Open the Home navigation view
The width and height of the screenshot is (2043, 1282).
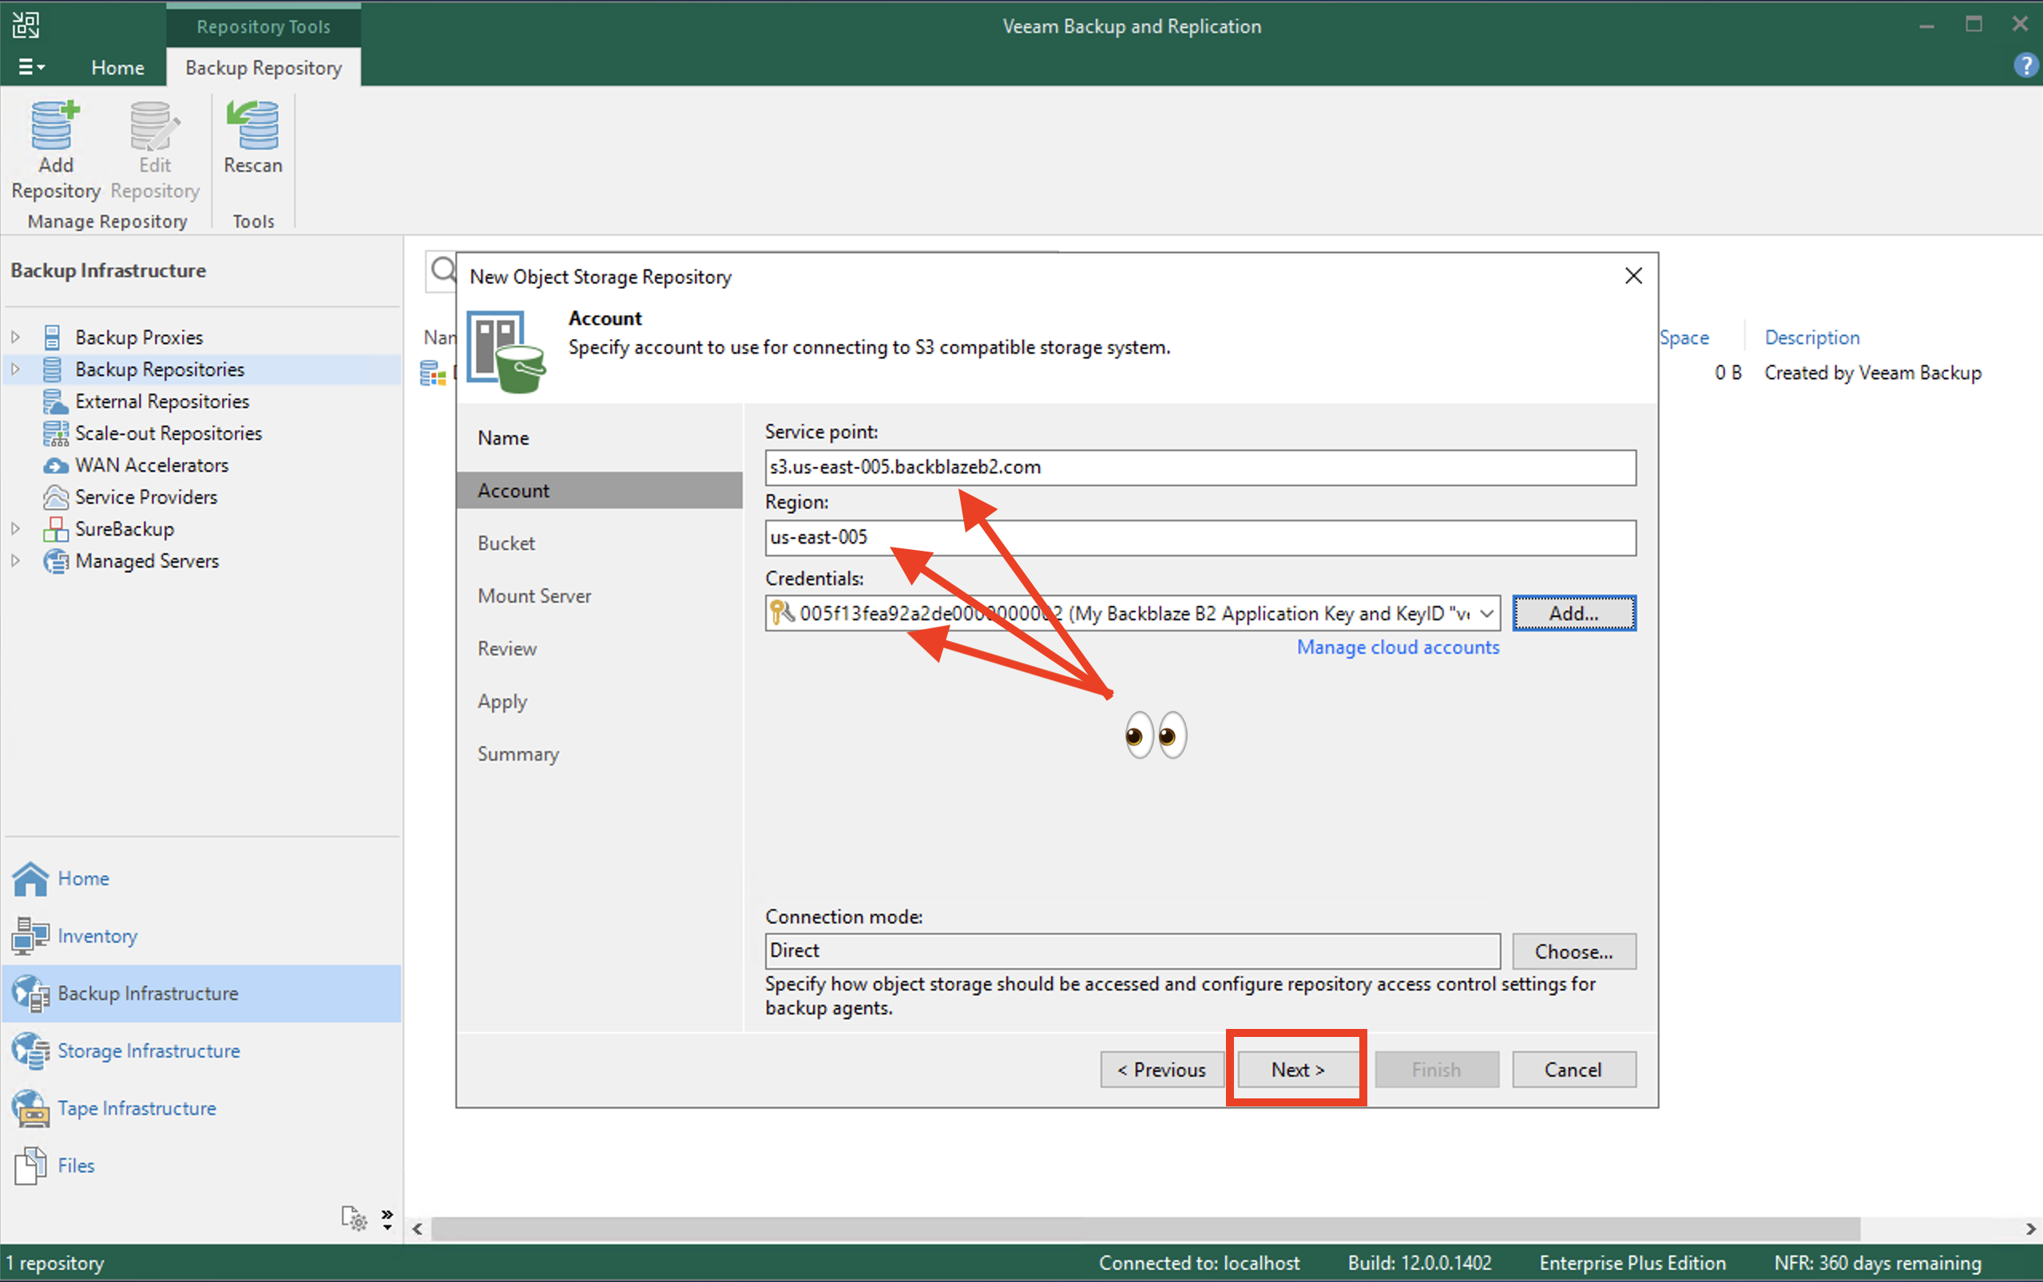click(83, 878)
